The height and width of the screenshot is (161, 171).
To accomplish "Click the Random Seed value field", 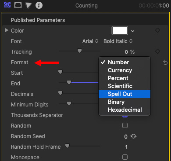I will pyautogui.click(x=126, y=137).
